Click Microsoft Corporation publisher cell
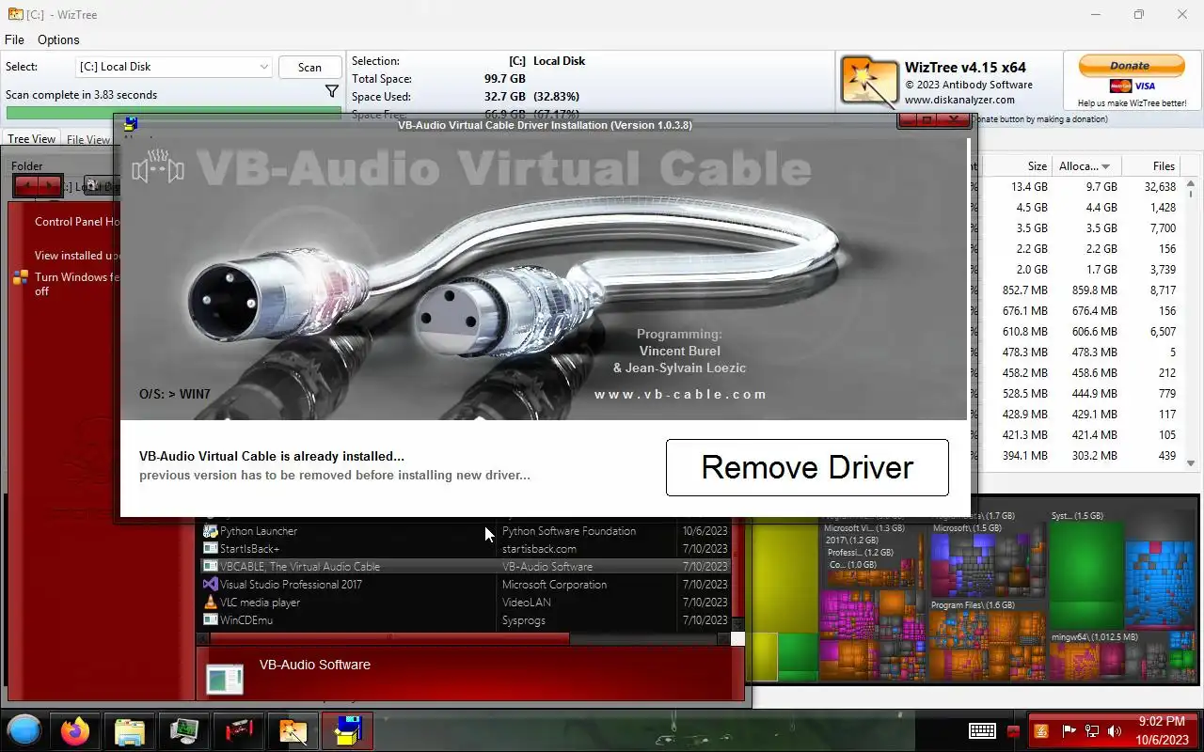This screenshot has width=1204, height=752. coord(554,585)
